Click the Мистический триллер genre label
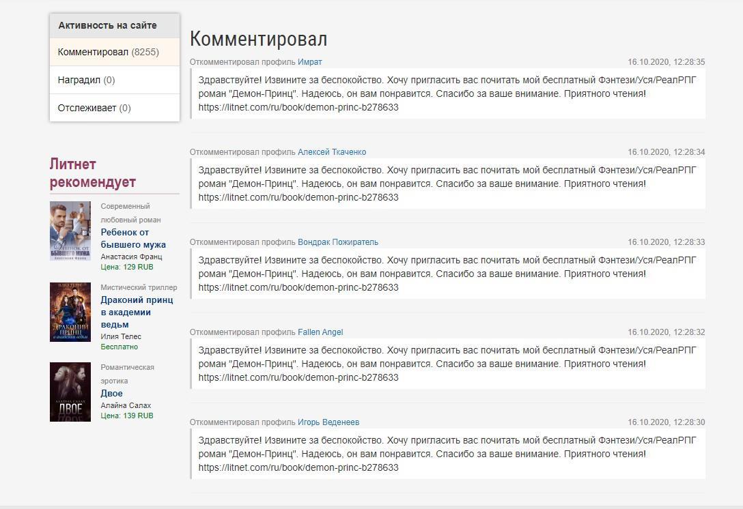743x509 pixels. (x=139, y=287)
